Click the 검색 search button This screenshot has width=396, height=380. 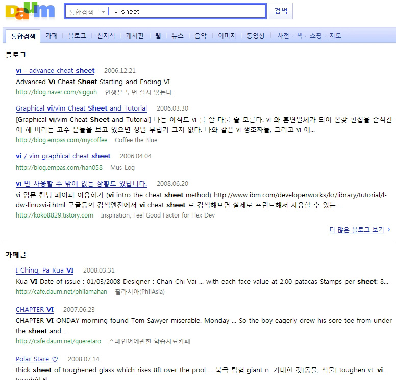coord(281,11)
